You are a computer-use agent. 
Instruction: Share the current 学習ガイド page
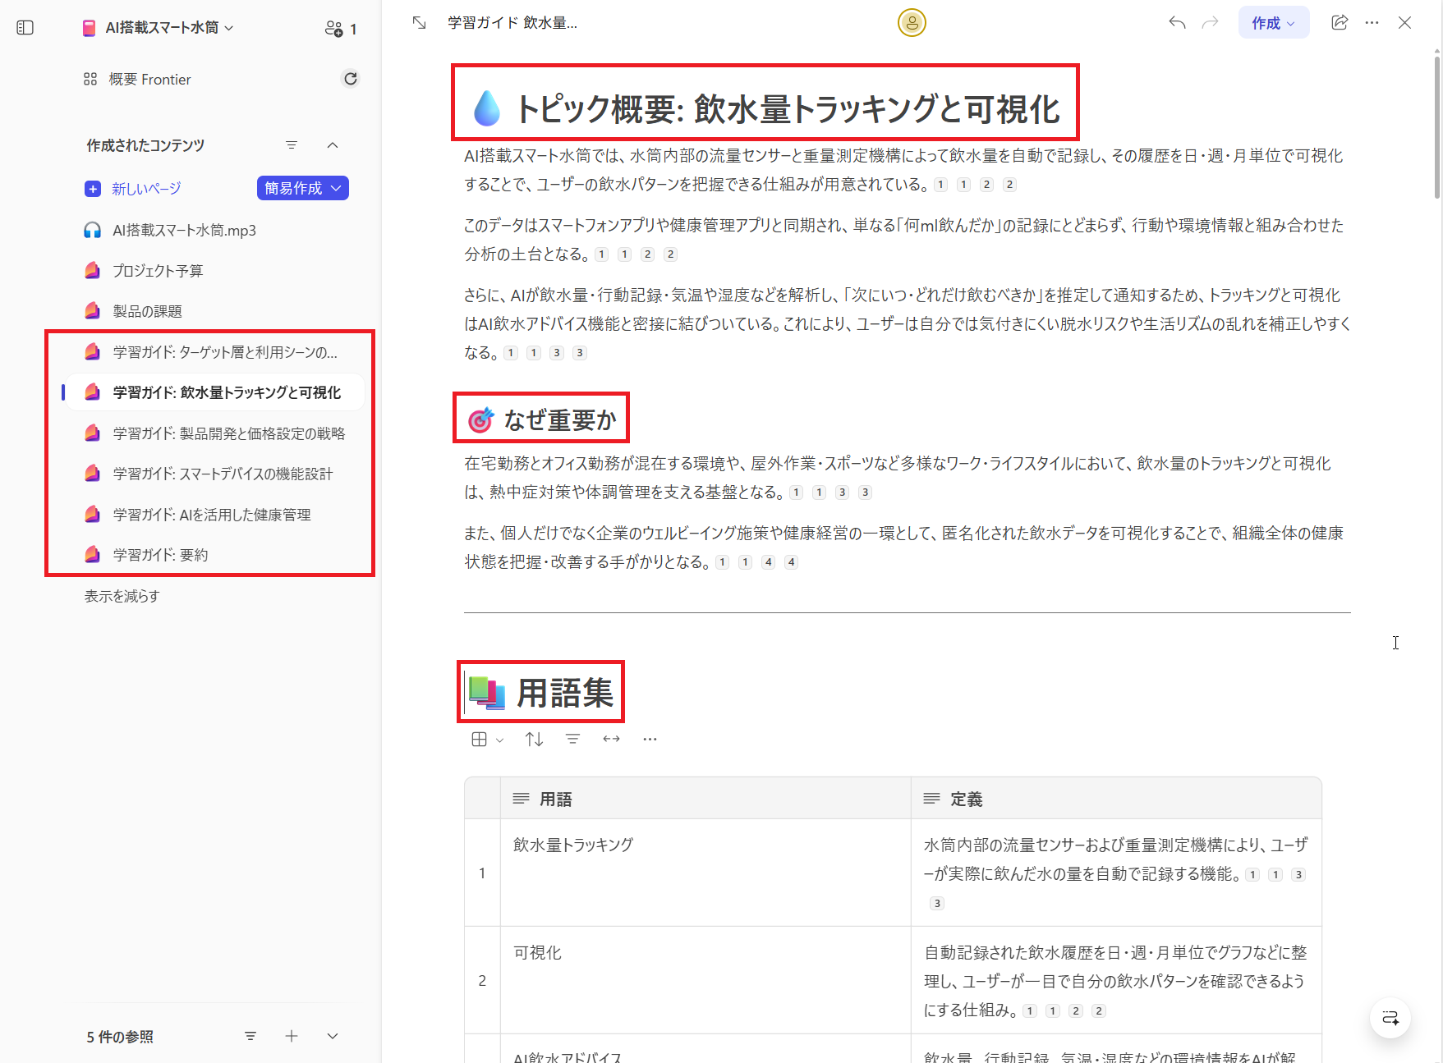pos(1340,22)
